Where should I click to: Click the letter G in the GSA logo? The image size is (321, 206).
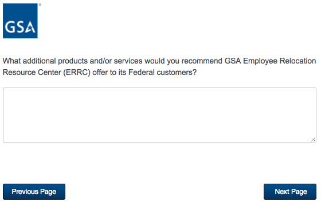(x=9, y=27)
